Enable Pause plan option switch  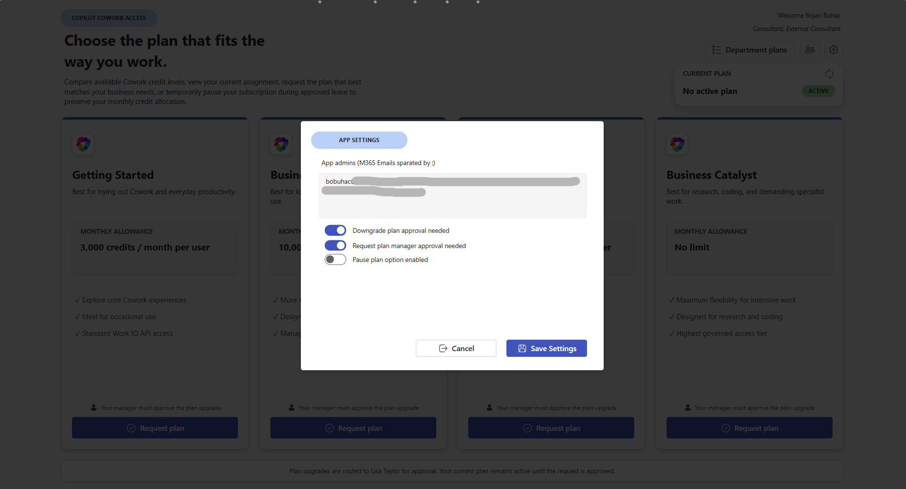tap(335, 260)
